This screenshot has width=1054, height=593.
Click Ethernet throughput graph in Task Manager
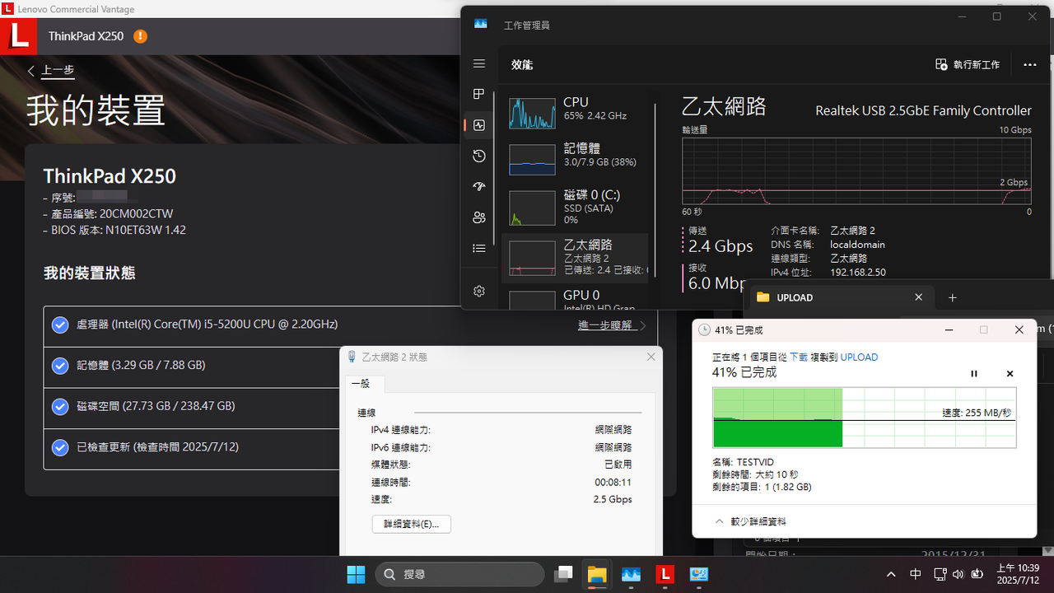[856, 171]
